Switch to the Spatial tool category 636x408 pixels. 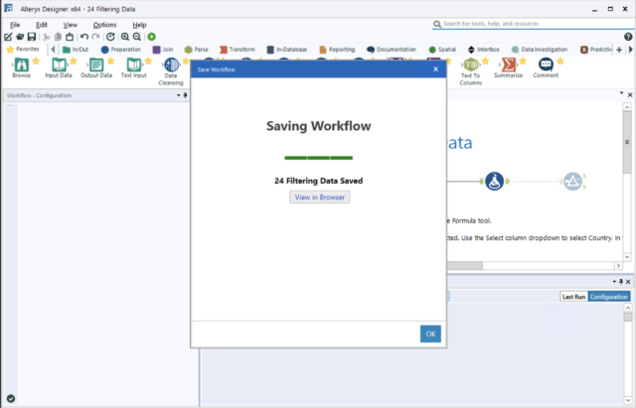(442, 50)
